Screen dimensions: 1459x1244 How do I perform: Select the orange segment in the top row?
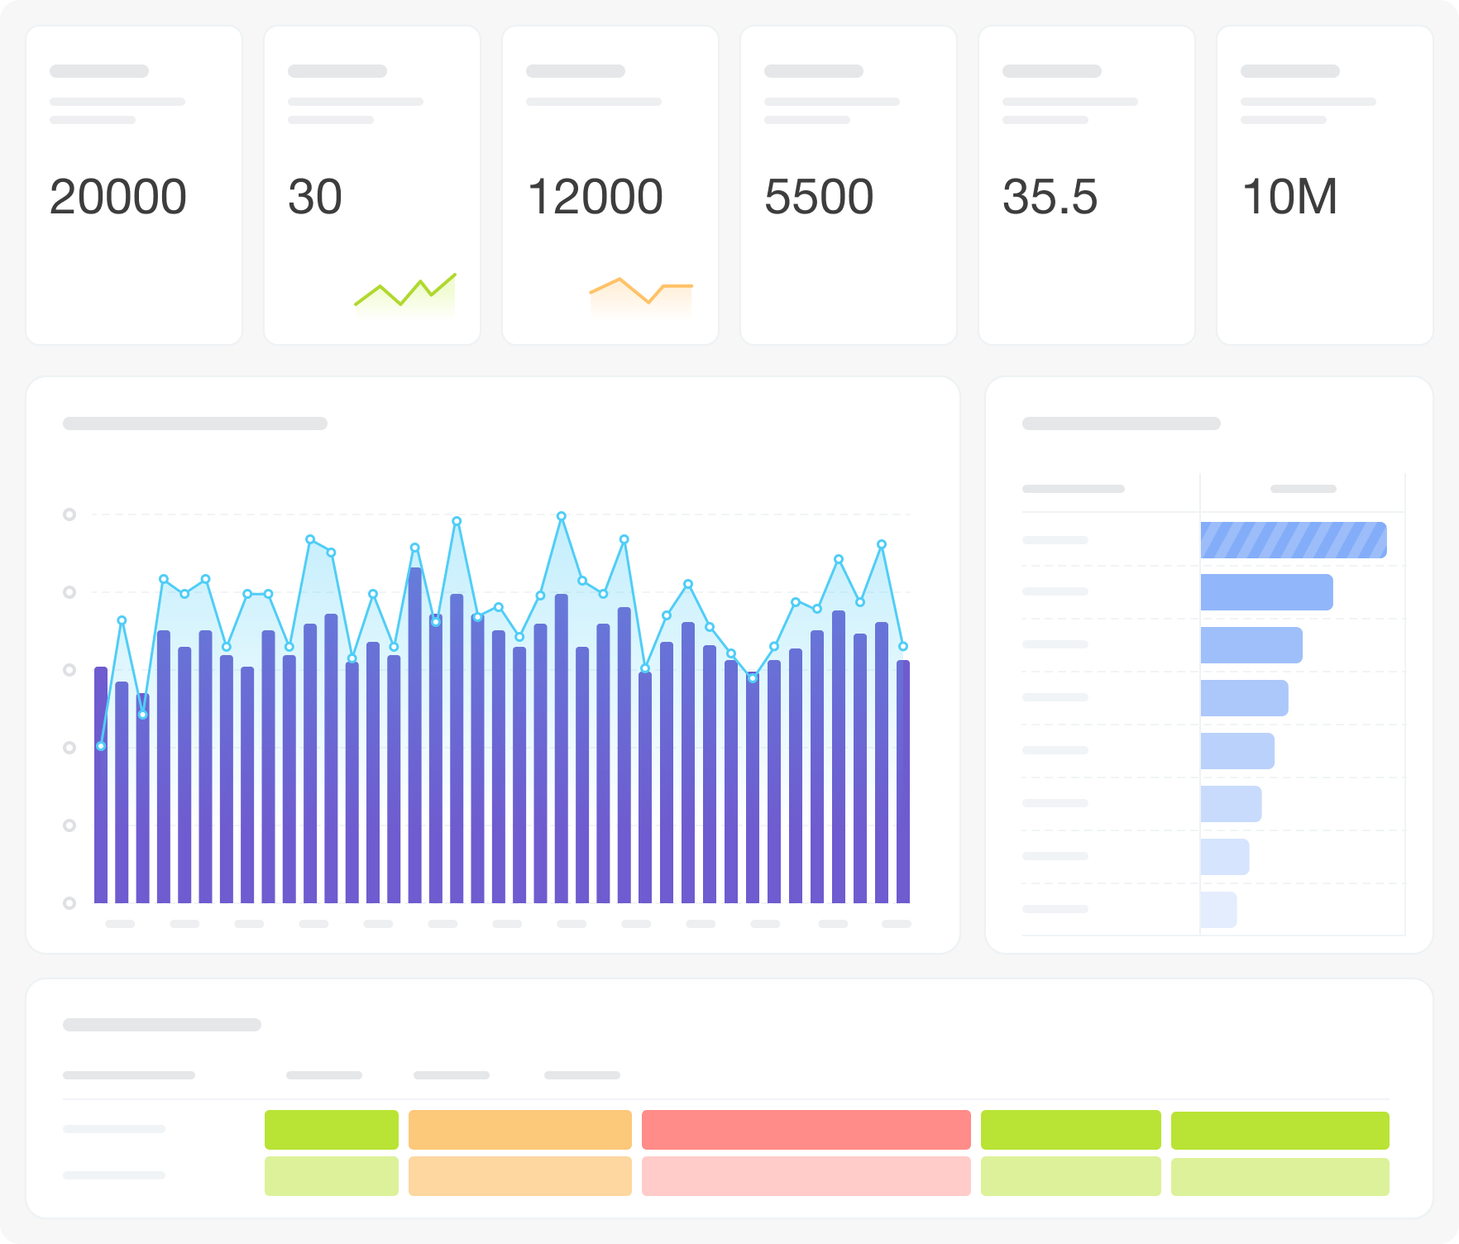[x=520, y=1130]
